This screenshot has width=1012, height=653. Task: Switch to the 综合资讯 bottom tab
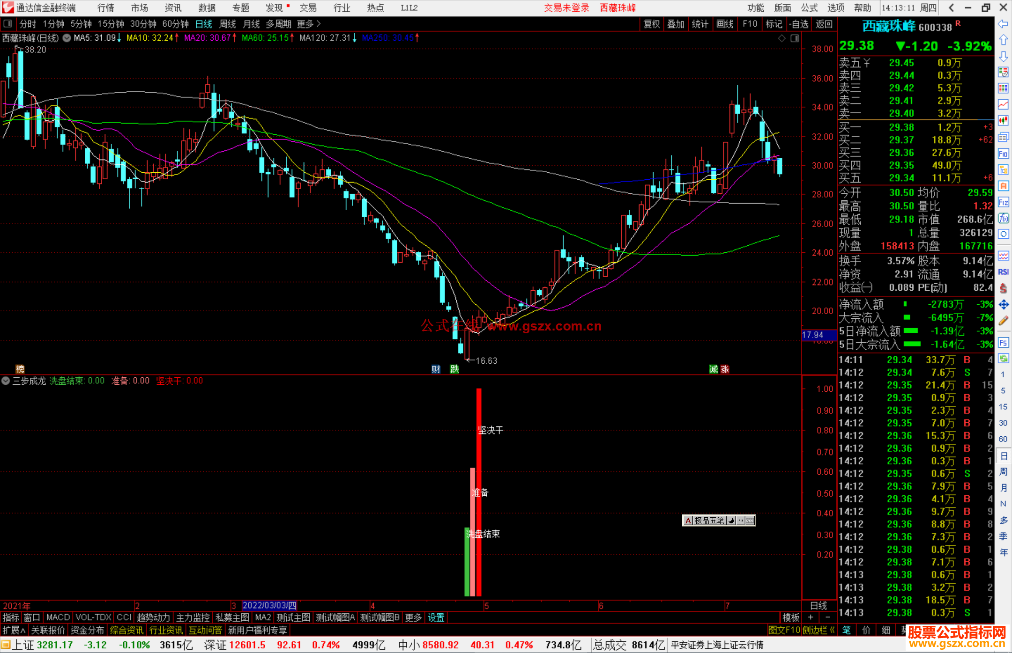click(126, 630)
